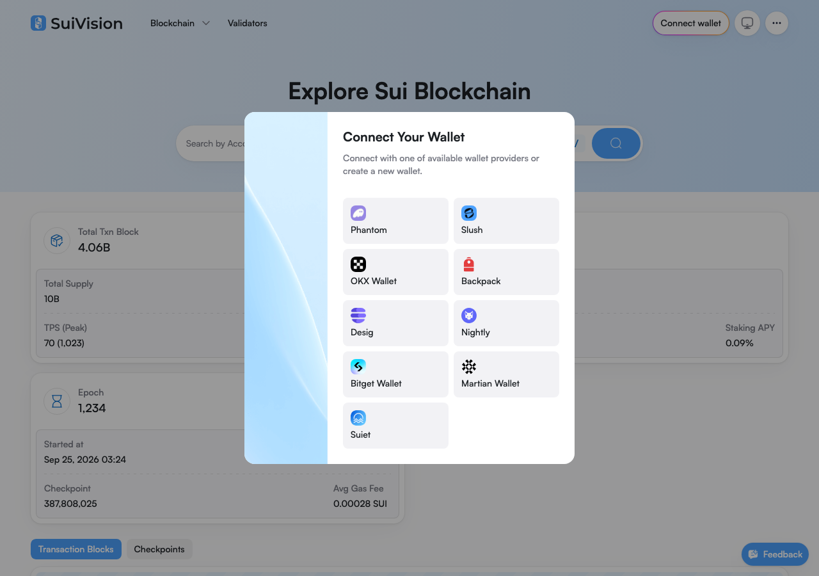Select the red Backpack wallet icon
This screenshot has height=576, width=819.
pyautogui.click(x=469, y=264)
